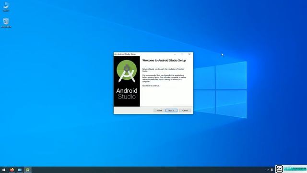Viewport: 307px width, 173px height.
Task: Select the Android Studio installer taskbar icon
Action: 28,170
